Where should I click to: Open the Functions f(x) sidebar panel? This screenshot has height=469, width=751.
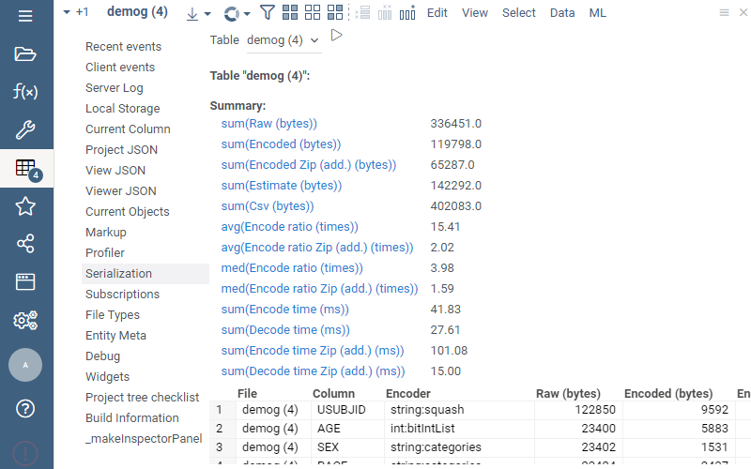pos(25,92)
